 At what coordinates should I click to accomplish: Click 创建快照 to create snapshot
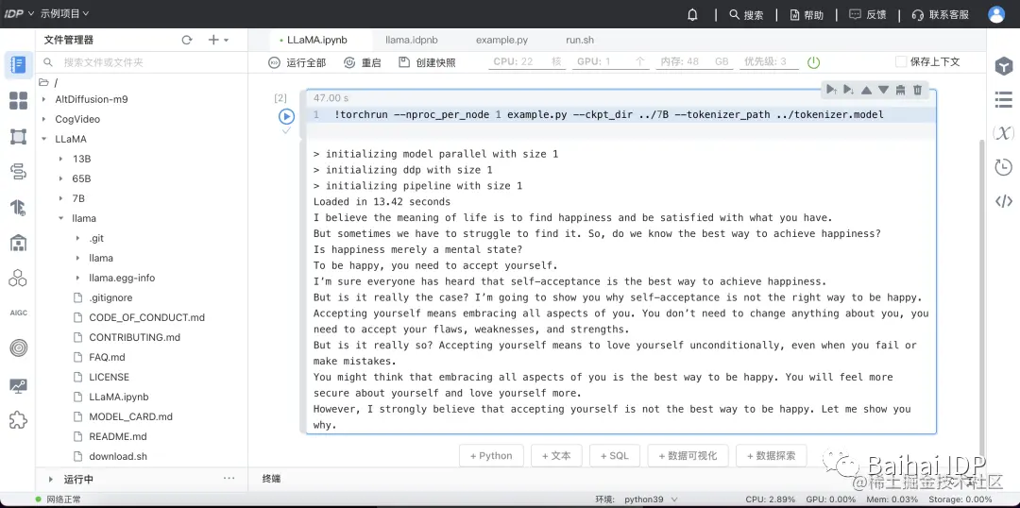click(428, 62)
